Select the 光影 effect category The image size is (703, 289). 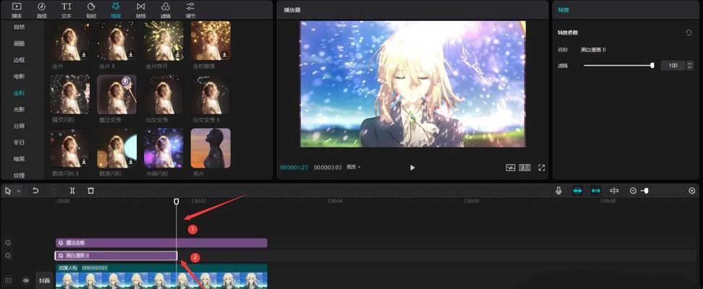(x=20, y=109)
